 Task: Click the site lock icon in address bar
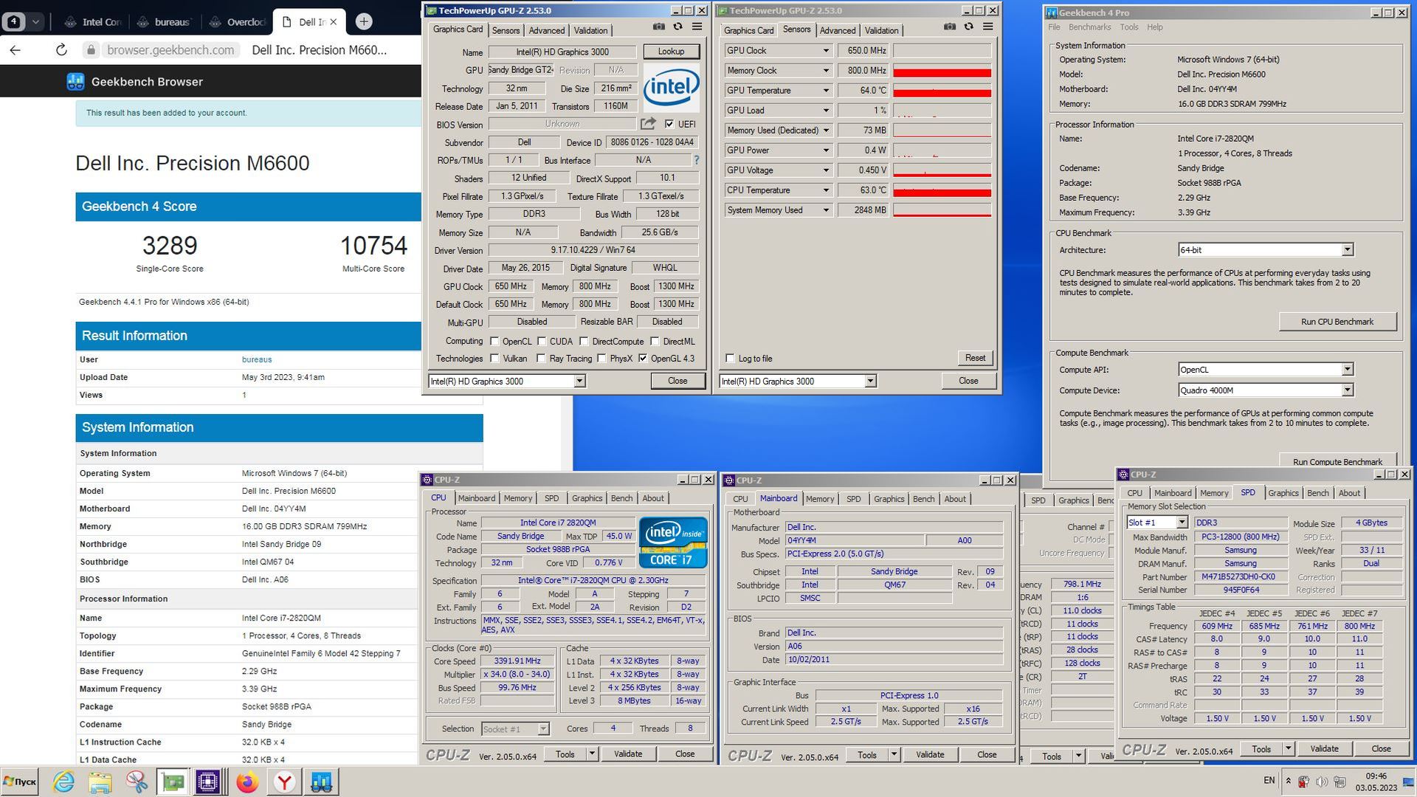tap(91, 50)
